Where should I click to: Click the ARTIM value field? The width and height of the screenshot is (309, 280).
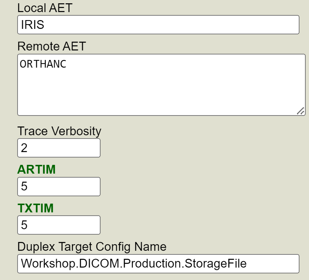pyautogui.click(x=59, y=186)
